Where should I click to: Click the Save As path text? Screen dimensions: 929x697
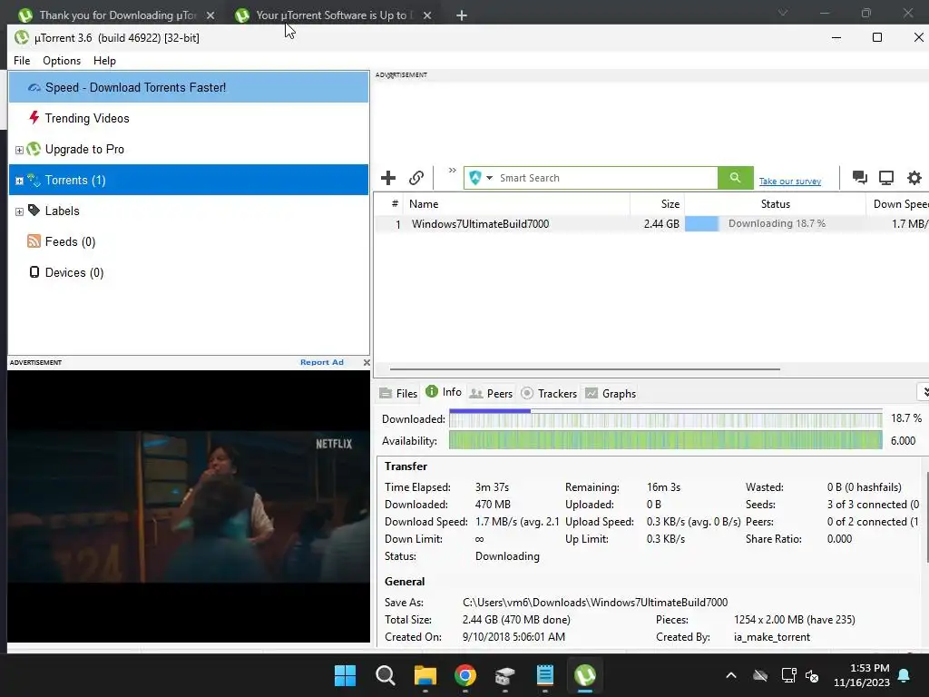click(595, 603)
